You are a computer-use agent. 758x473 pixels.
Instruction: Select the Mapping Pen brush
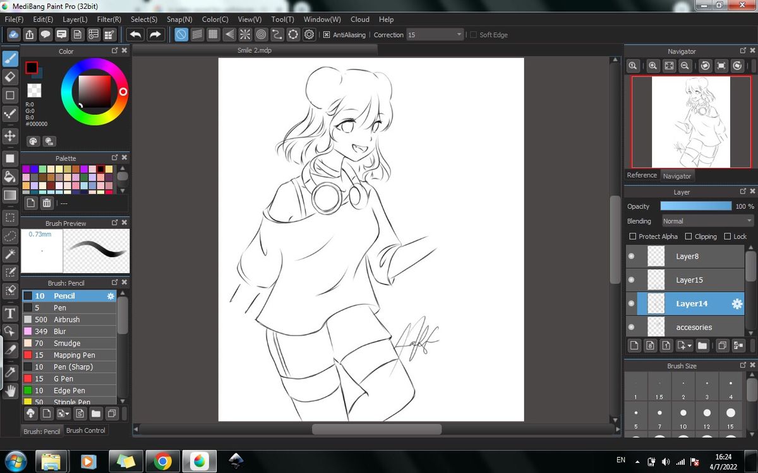[69, 355]
